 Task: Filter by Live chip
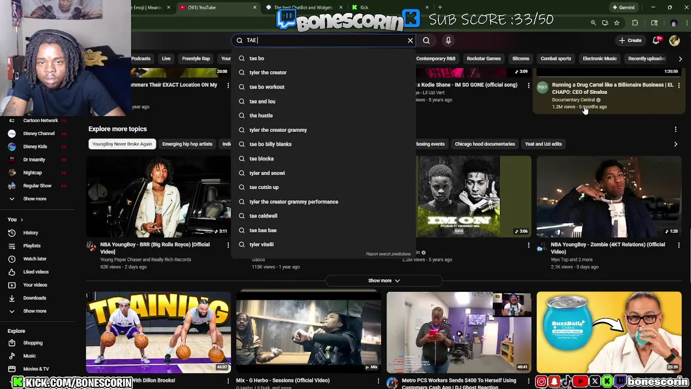166,58
